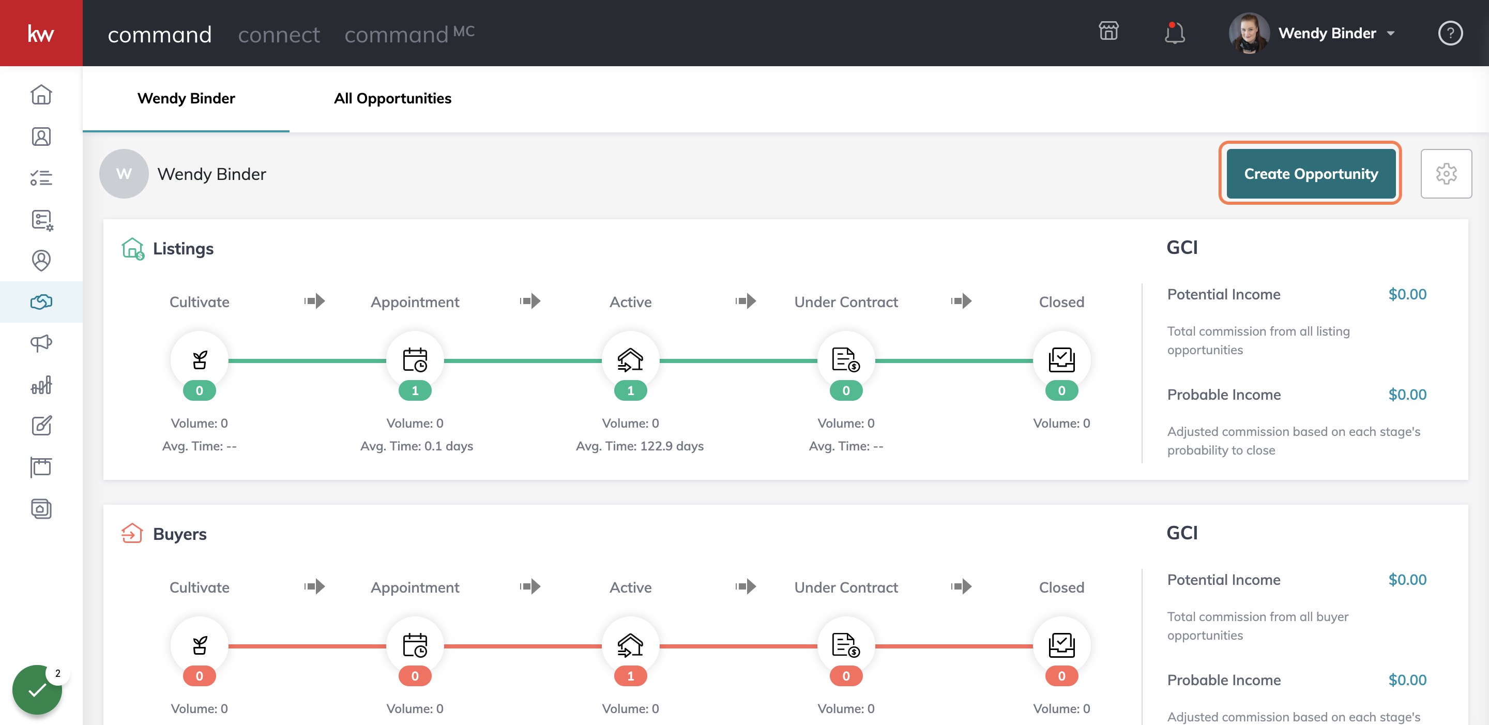Open Buyers Cultivate stage icon
1489x725 pixels.
[200, 645]
